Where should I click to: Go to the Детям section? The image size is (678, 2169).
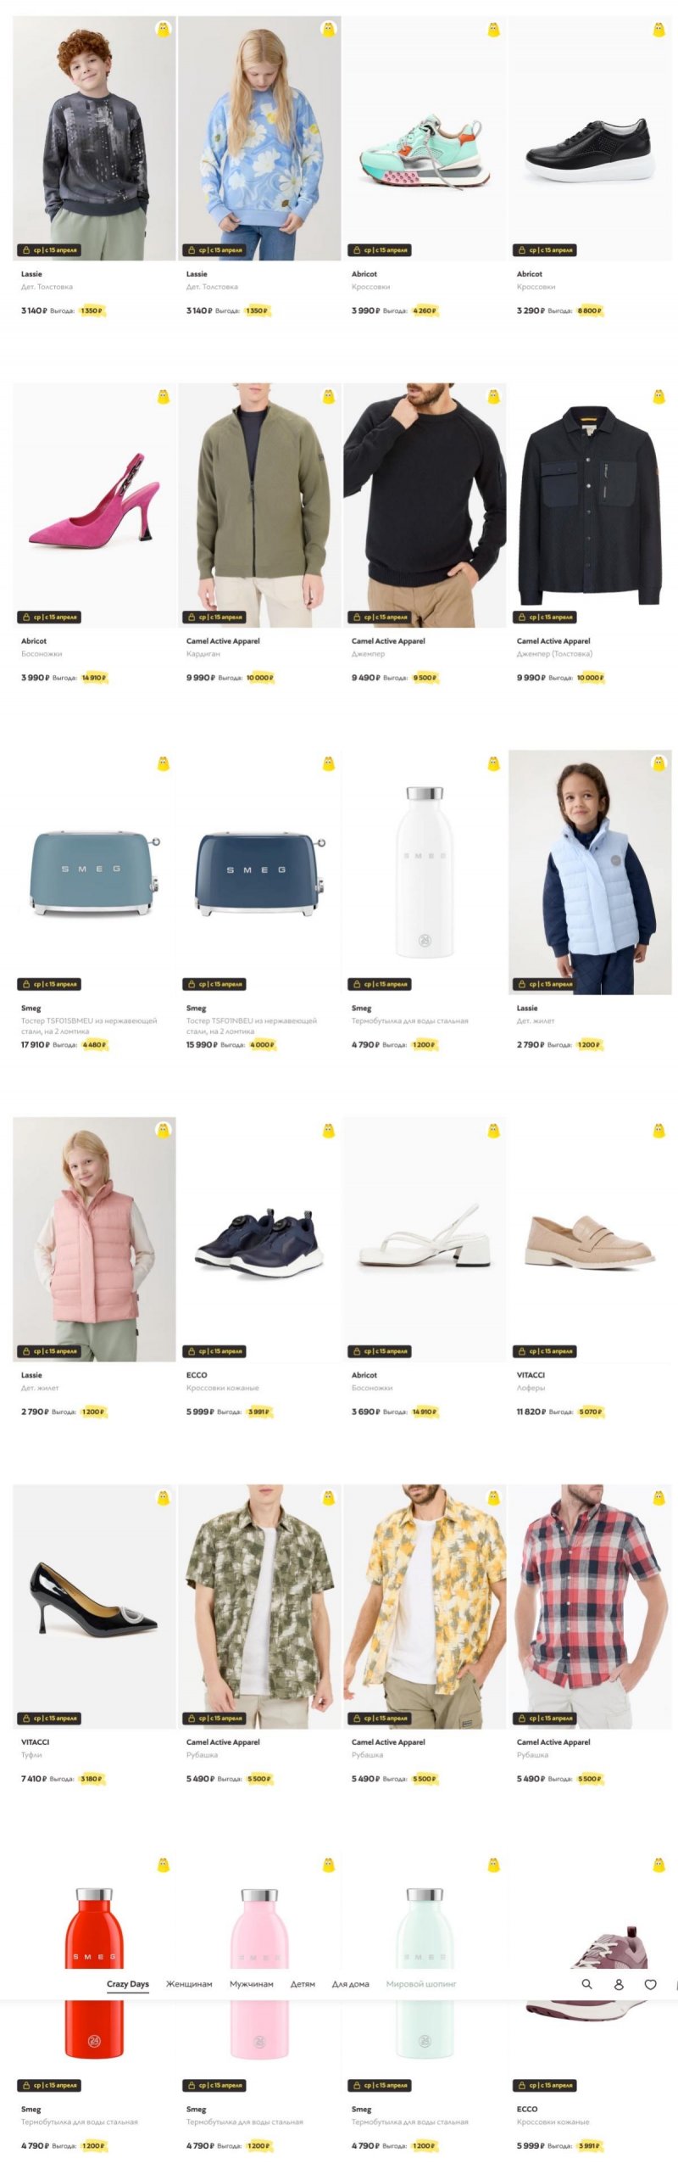(303, 1984)
